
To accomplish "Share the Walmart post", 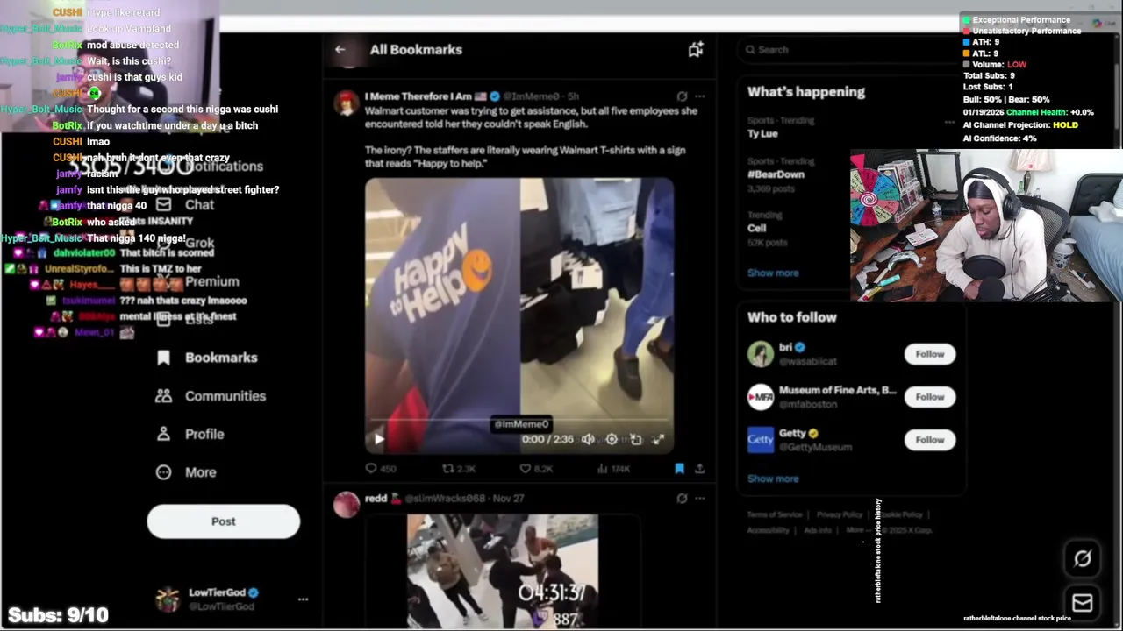I will (x=699, y=469).
